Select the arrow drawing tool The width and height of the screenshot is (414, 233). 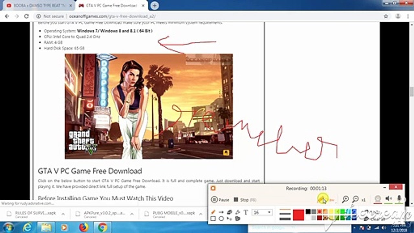tap(221, 212)
